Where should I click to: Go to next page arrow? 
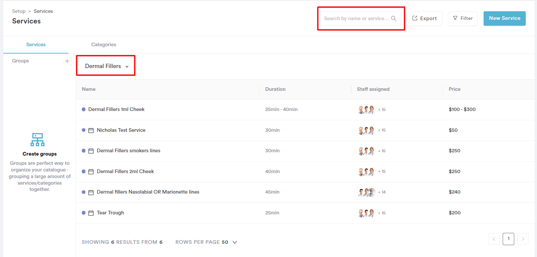click(x=523, y=239)
